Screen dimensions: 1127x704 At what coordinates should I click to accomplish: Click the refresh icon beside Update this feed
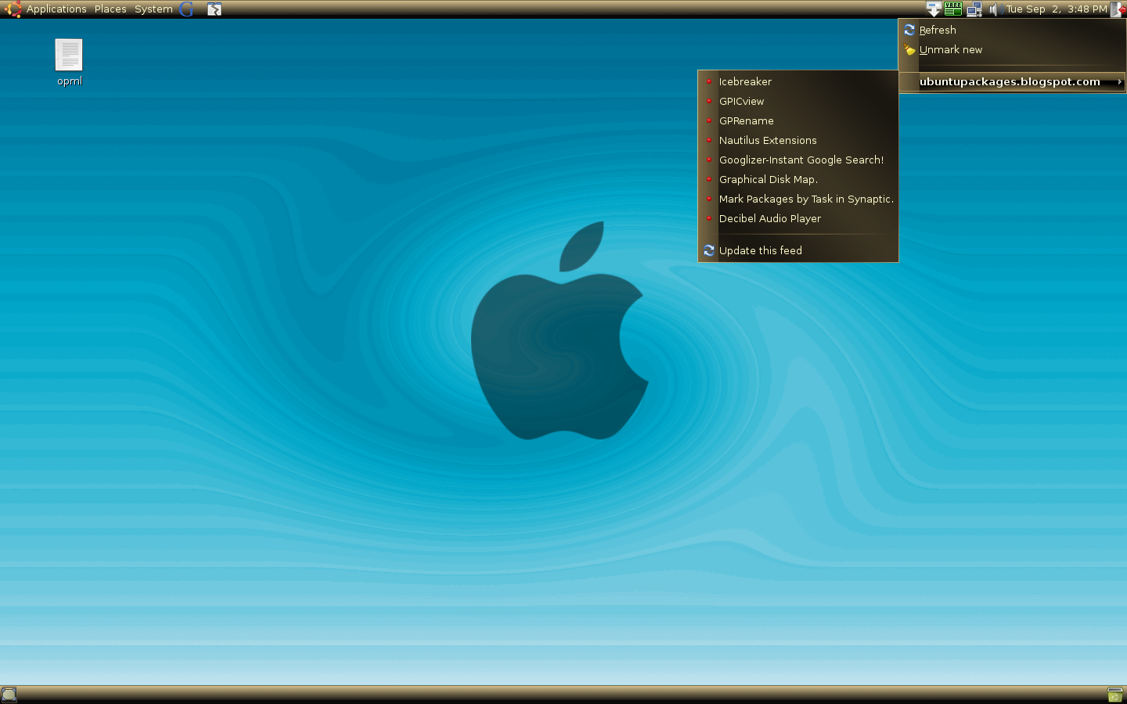click(x=709, y=250)
